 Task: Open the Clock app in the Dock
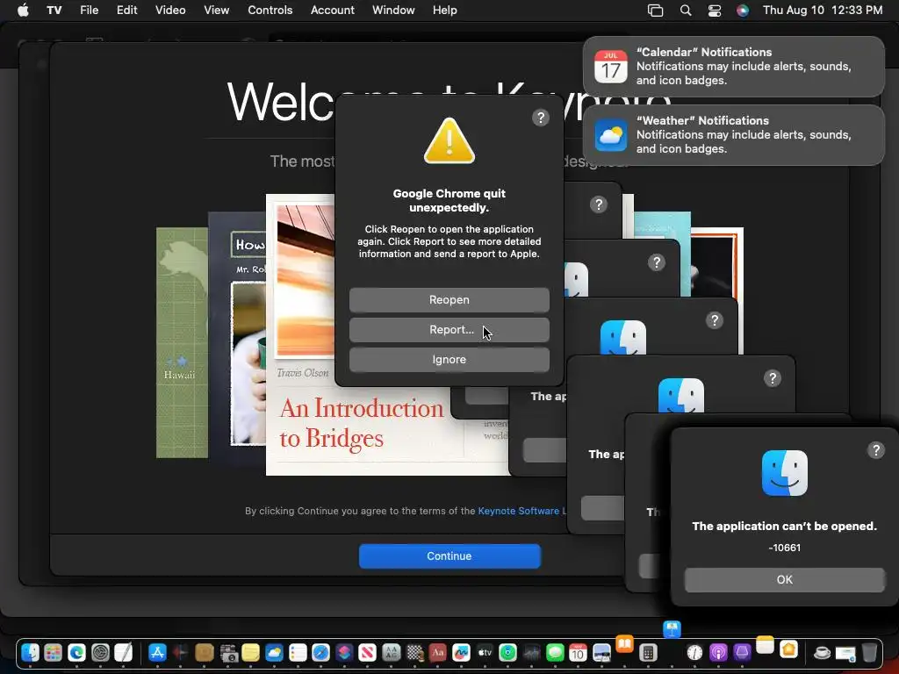(x=695, y=652)
